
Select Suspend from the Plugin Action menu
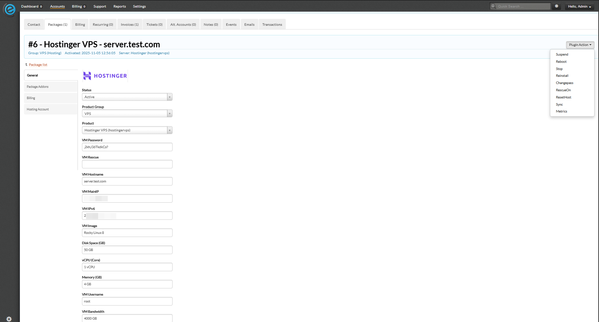tap(562, 54)
